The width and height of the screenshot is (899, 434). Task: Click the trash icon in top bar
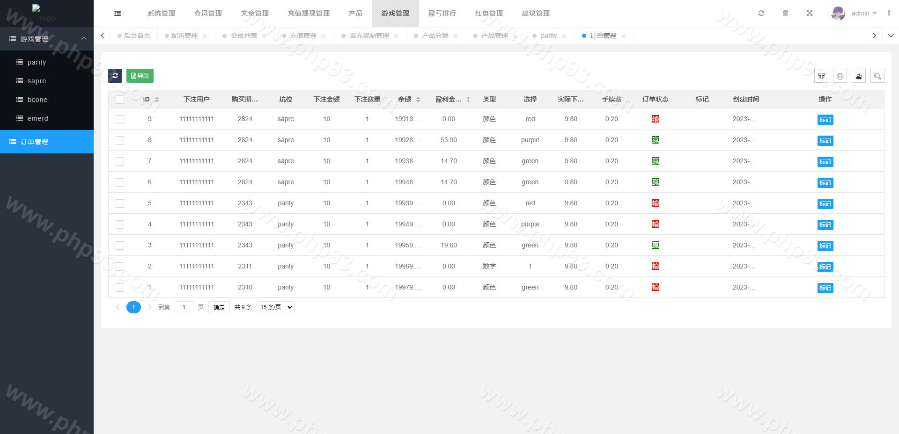click(x=786, y=14)
